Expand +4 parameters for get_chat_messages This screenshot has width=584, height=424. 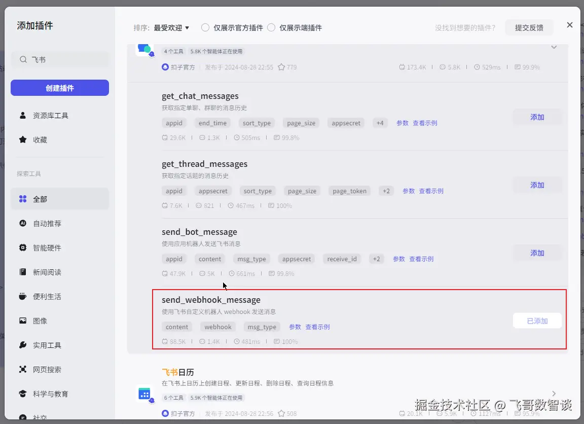[x=380, y=123]
